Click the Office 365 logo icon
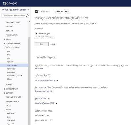This screenshot has width=131, height=125. coord(4,3)
